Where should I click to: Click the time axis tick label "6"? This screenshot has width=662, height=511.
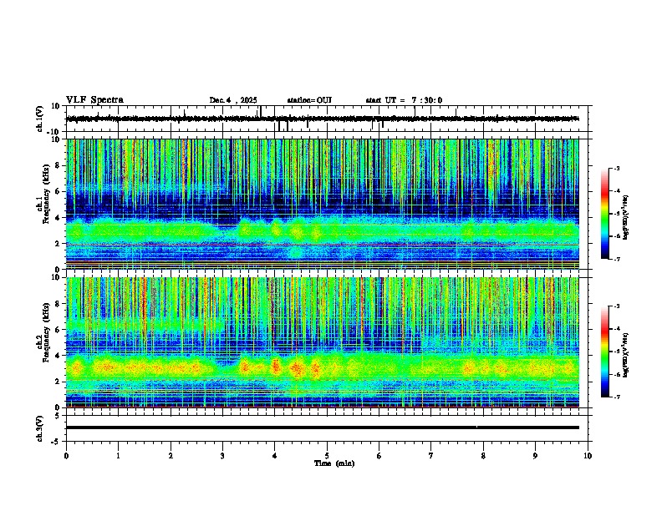tap(379, 456)
